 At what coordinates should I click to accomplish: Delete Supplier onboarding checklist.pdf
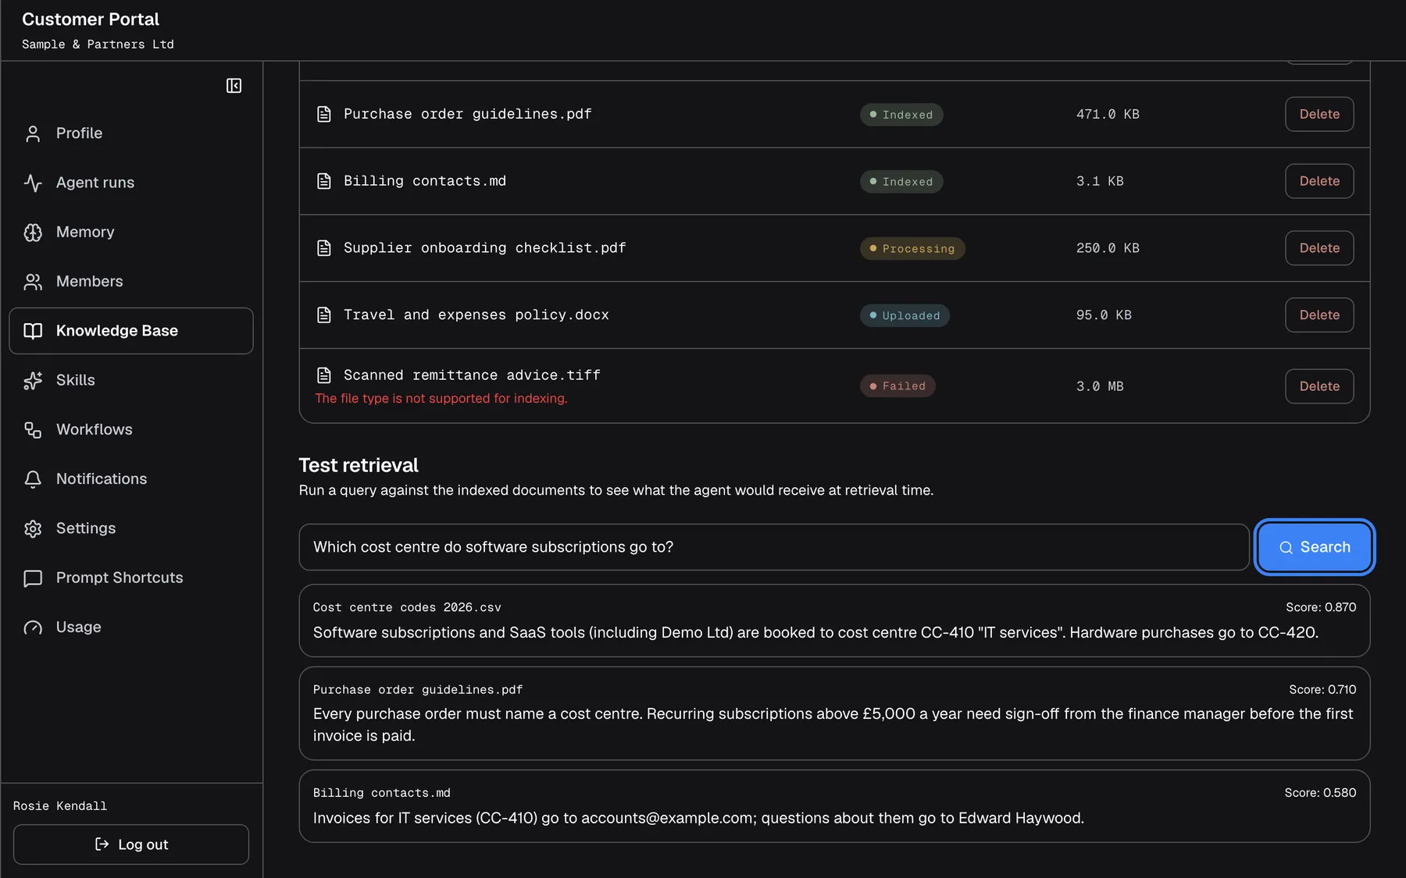point(1319,248)
